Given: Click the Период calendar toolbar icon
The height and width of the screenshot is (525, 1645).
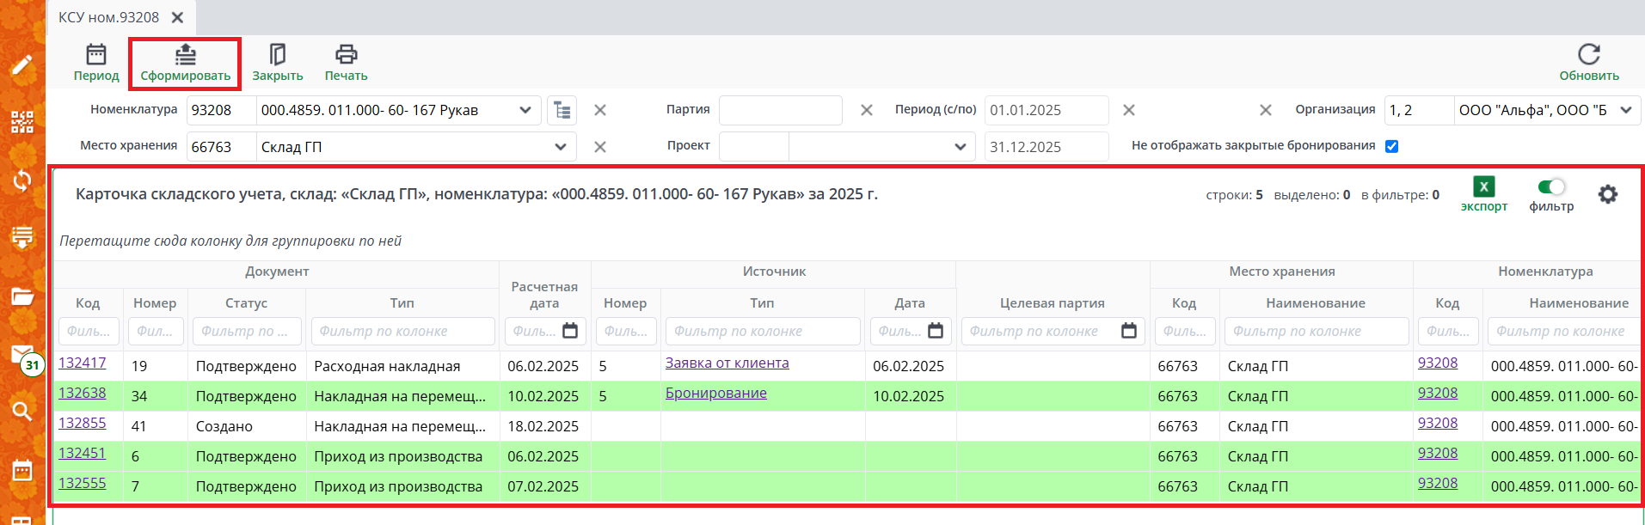Looking at the screenshot, I should click(x=95, y=55).
